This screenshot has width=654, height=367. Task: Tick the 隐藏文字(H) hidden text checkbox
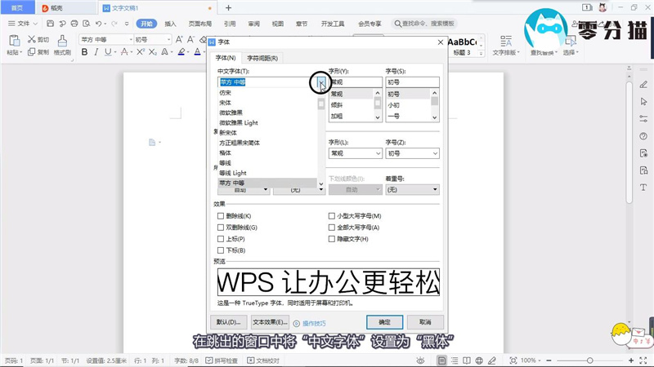pos(332,239)
